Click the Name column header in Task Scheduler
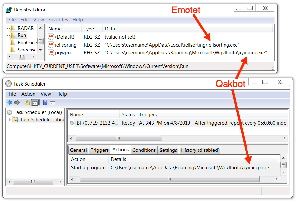Image resolution: width=297 pixels, height=202 pixels. point(94,115)
